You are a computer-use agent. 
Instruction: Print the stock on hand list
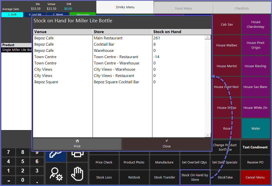coord(77,144)
